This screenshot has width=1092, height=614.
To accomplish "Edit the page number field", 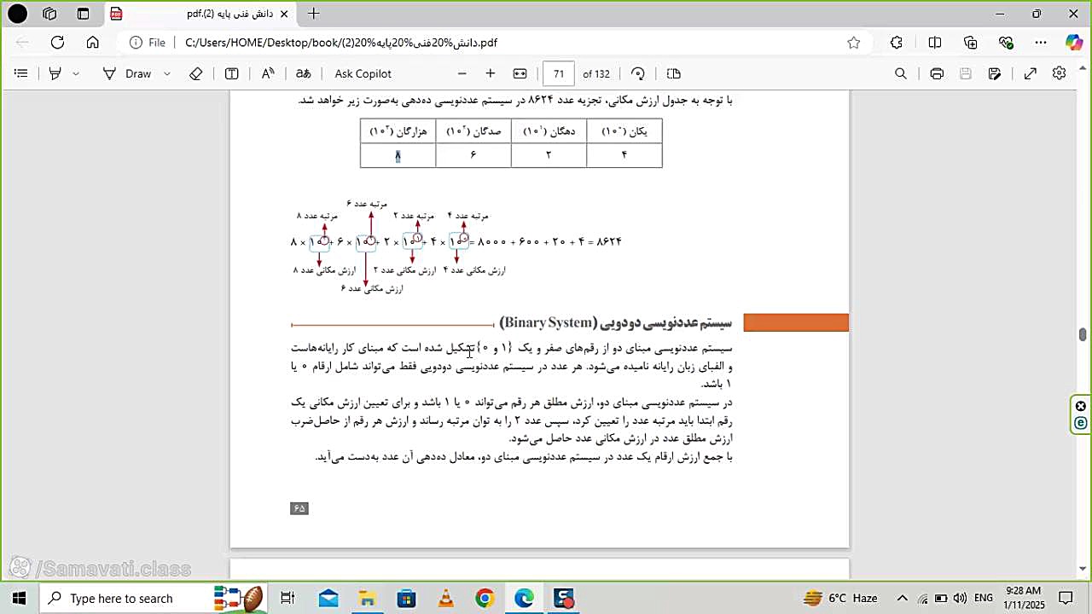I will tap(559, 73).
